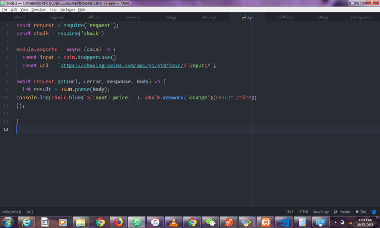Viewport: 380px width, 228px height.
Task: Switch to the help.js tab
Action: point(171,17)
